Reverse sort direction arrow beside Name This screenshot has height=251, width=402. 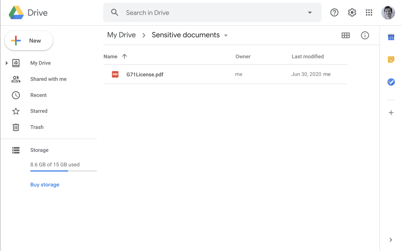[x=124, y=56]
